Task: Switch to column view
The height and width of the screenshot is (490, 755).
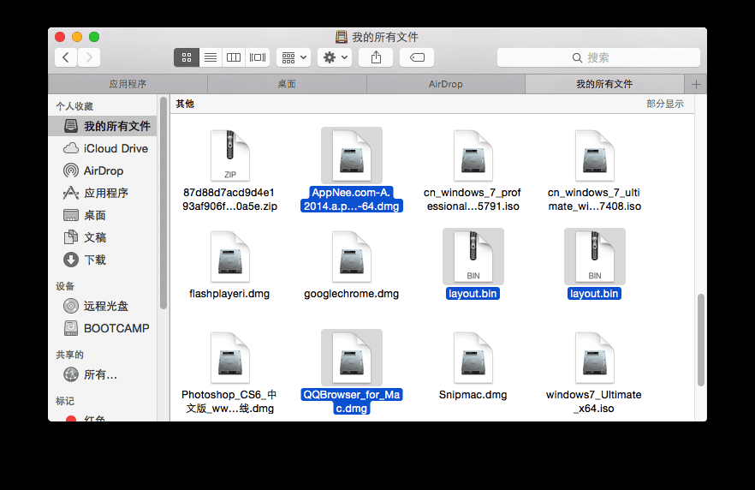Action: click(x=234, y=57)
